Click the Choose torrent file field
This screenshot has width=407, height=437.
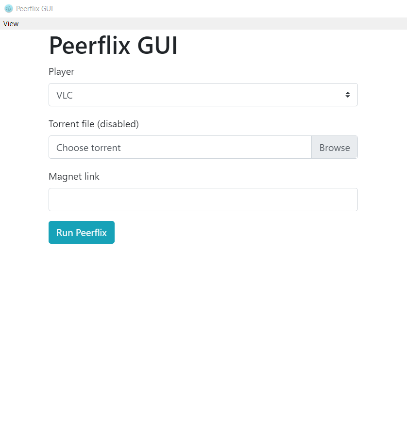coord(180,147)
